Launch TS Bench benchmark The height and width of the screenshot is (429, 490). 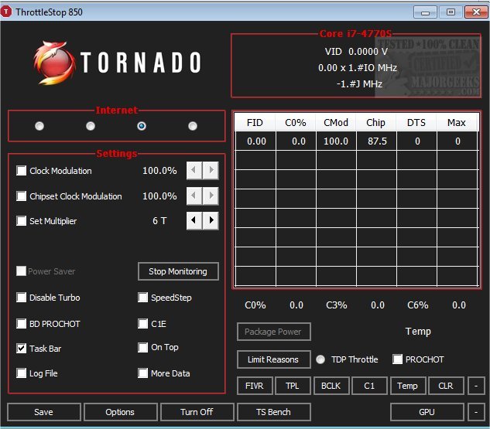click(x=274, y=412)
